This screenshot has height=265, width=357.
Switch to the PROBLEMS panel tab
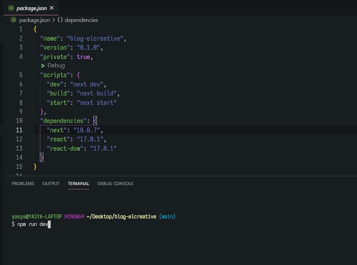23,184
